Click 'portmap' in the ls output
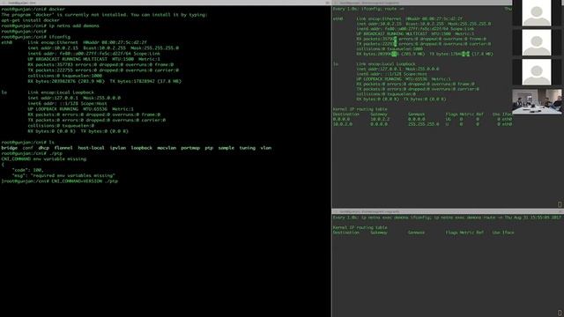 click(x=190, y=148)
